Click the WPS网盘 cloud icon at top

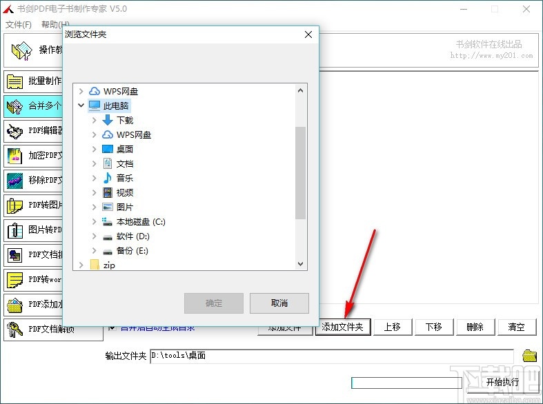click(95, 91)
